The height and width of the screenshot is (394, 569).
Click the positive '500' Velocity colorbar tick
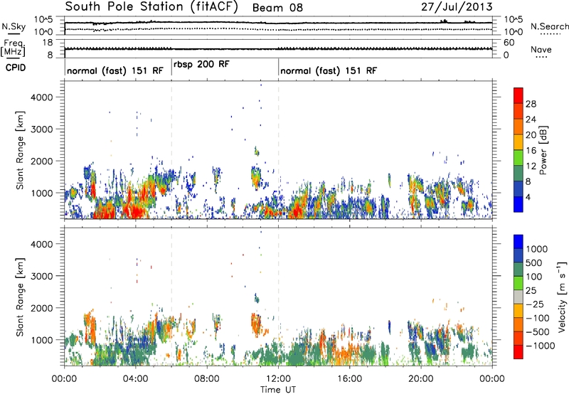(x=535, y=263)
